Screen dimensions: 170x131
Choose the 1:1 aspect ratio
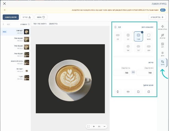point(128,36)
